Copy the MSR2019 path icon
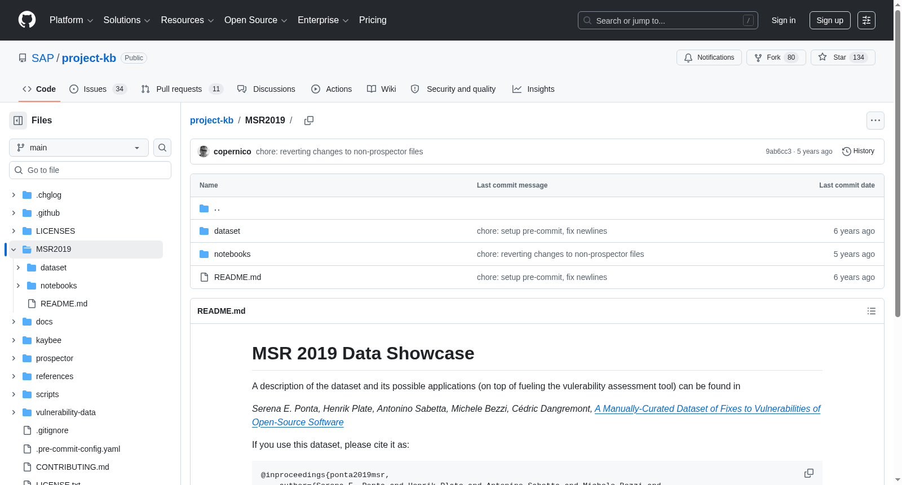Image resolution: width=902 pixels, height=485 pixels. (x=309, y=121)
